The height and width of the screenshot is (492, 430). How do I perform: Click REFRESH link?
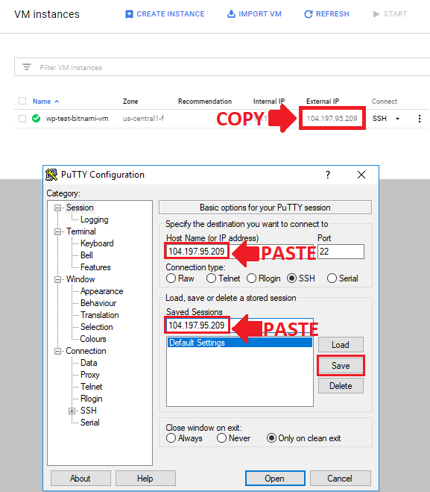click(332, 14)
